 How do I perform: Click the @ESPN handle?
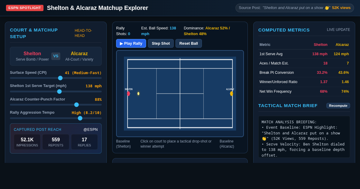pyautogui.click(x=91, y=130)
